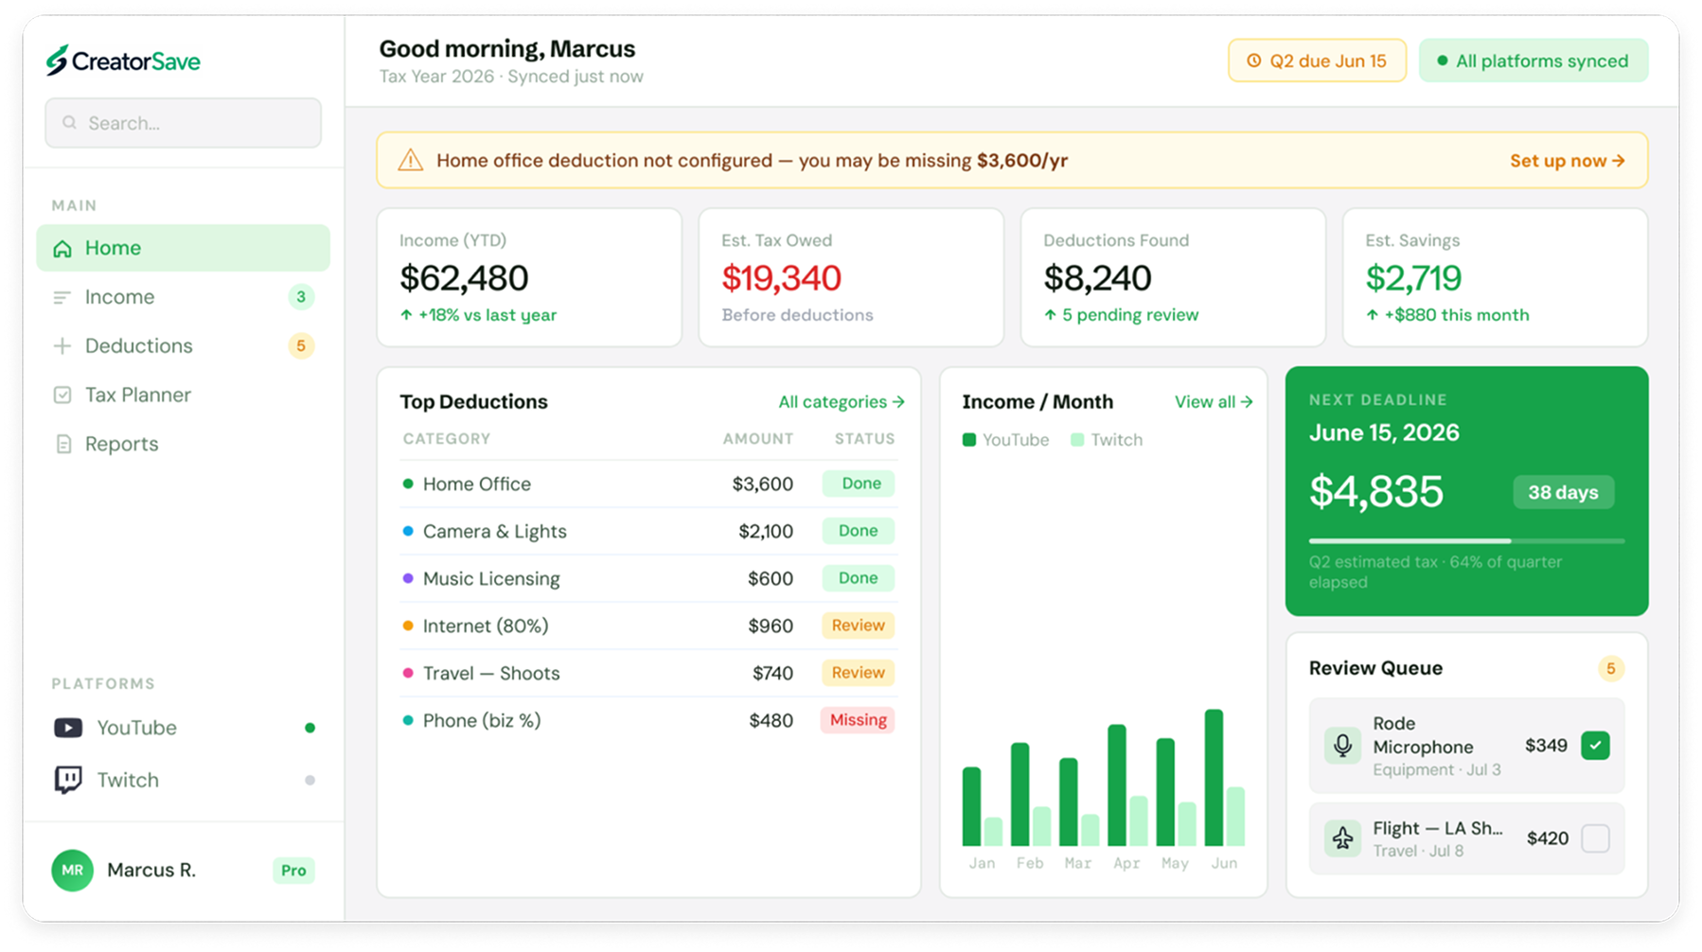This screenshot has height=952, width=1702.
Task: Switch to the Income tab showing 3 items
Action: point(301,296)
